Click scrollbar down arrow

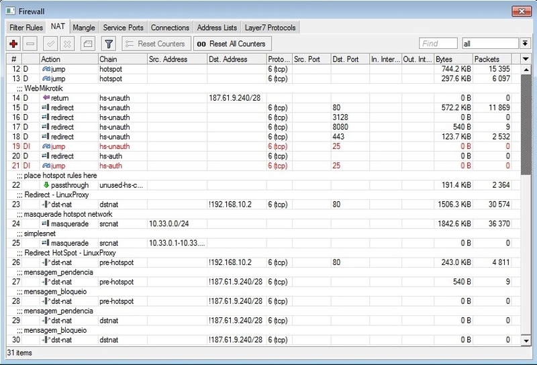pyautogui.click(x=526, y=340)
